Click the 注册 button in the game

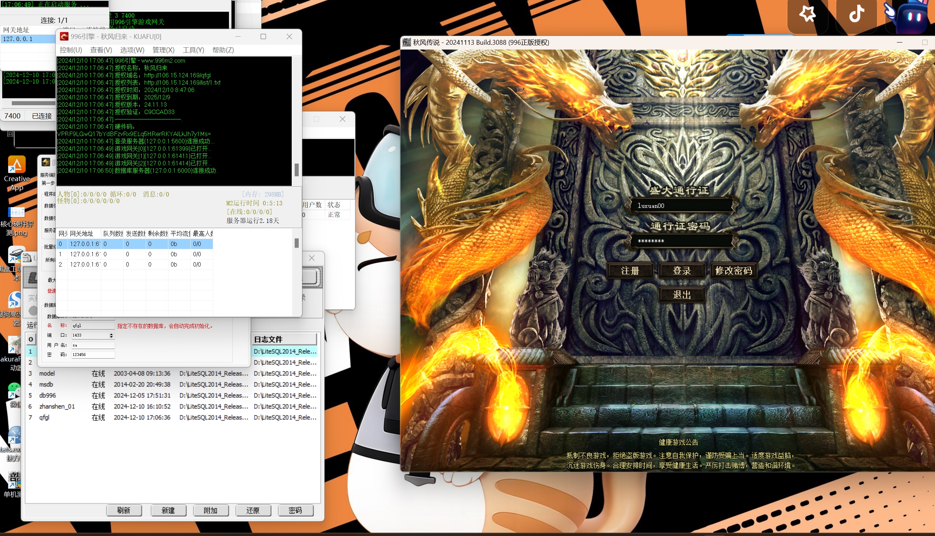point(630,271)
